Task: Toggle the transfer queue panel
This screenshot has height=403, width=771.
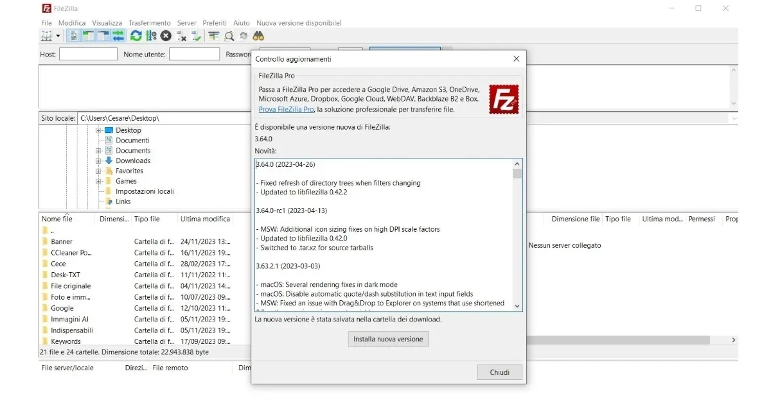Action: coord(118,35)
